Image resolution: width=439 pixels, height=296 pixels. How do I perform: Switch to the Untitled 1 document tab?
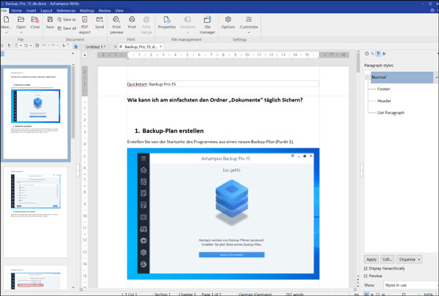point(94,47)
